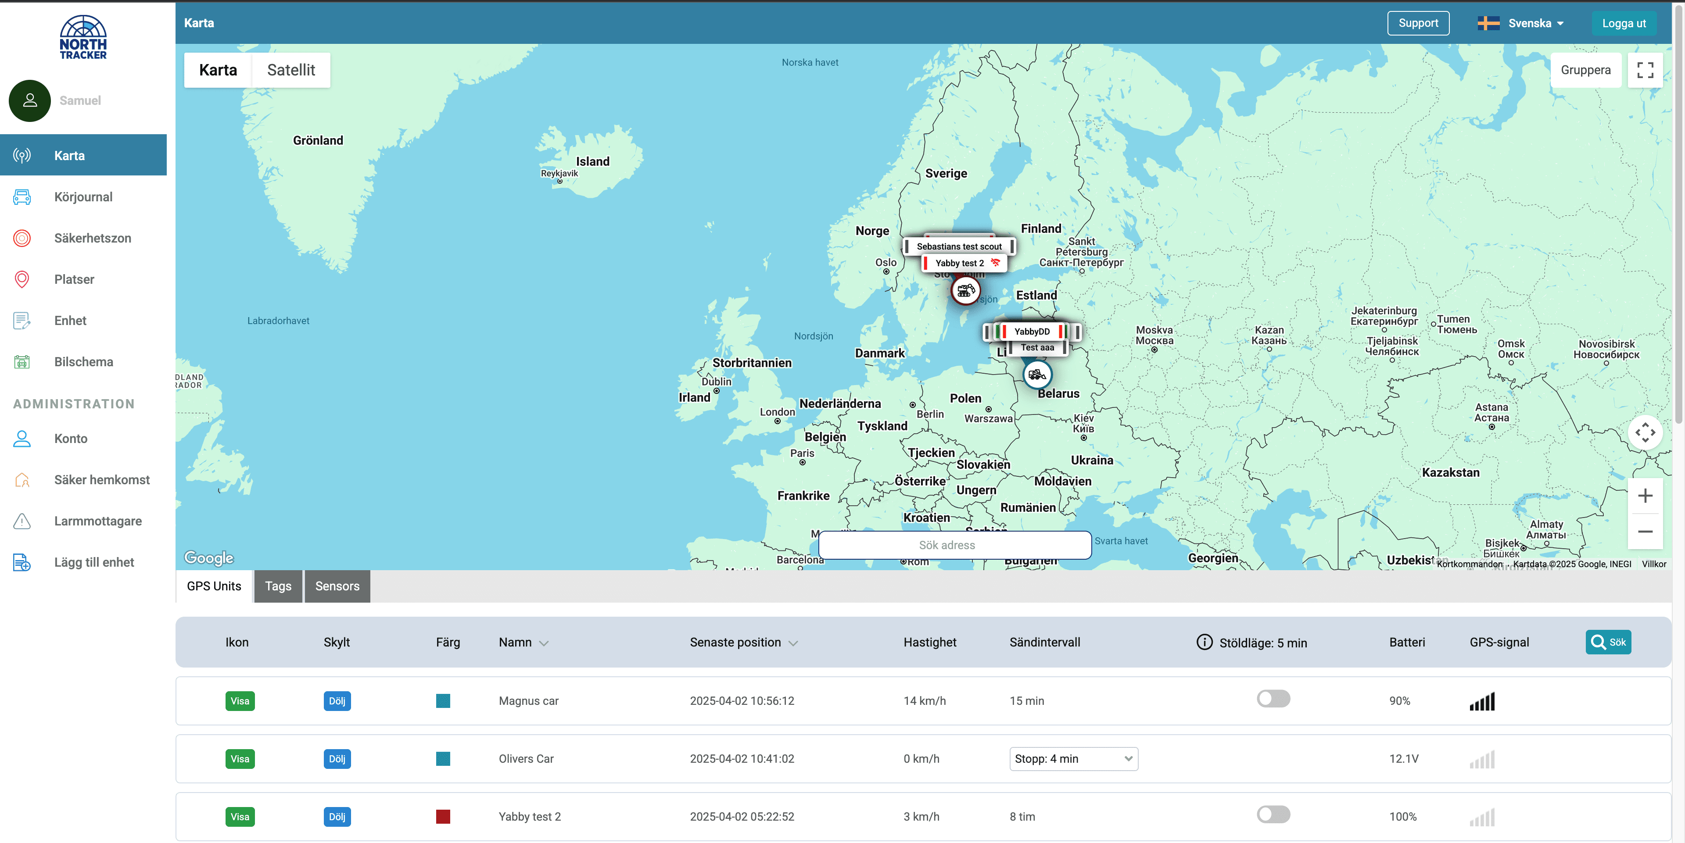The height and width of the screenshot is (843, 1685).
Task: Click the Säkerhetszon target icon
Action: 22,238
